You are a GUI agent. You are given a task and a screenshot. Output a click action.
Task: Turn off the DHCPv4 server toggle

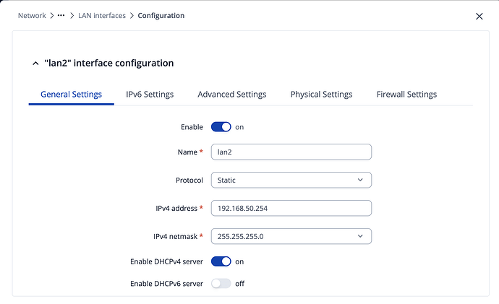tap(221, 261)
